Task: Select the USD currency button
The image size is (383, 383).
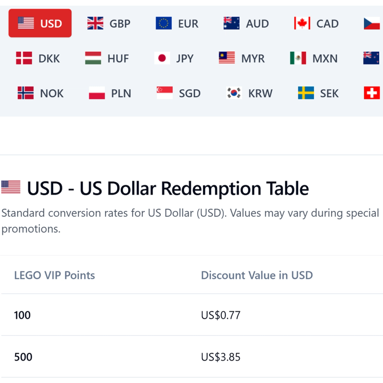Action: tap(40, 23)
